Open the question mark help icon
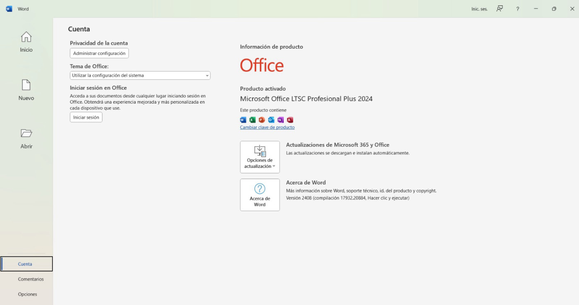Viewport: 579px width, 305px height. pos(517,9)
